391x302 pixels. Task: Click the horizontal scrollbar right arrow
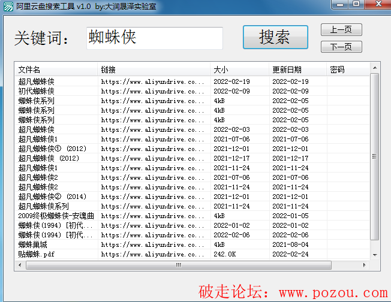coord(365,265)
